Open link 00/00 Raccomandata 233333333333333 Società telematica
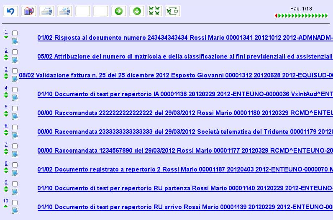Image resolution: width=333 pixels, height=220 pixels. [185, 132]
